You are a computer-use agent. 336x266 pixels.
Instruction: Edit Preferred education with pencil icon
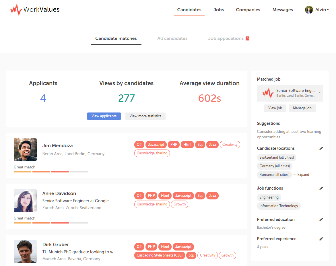321,220
